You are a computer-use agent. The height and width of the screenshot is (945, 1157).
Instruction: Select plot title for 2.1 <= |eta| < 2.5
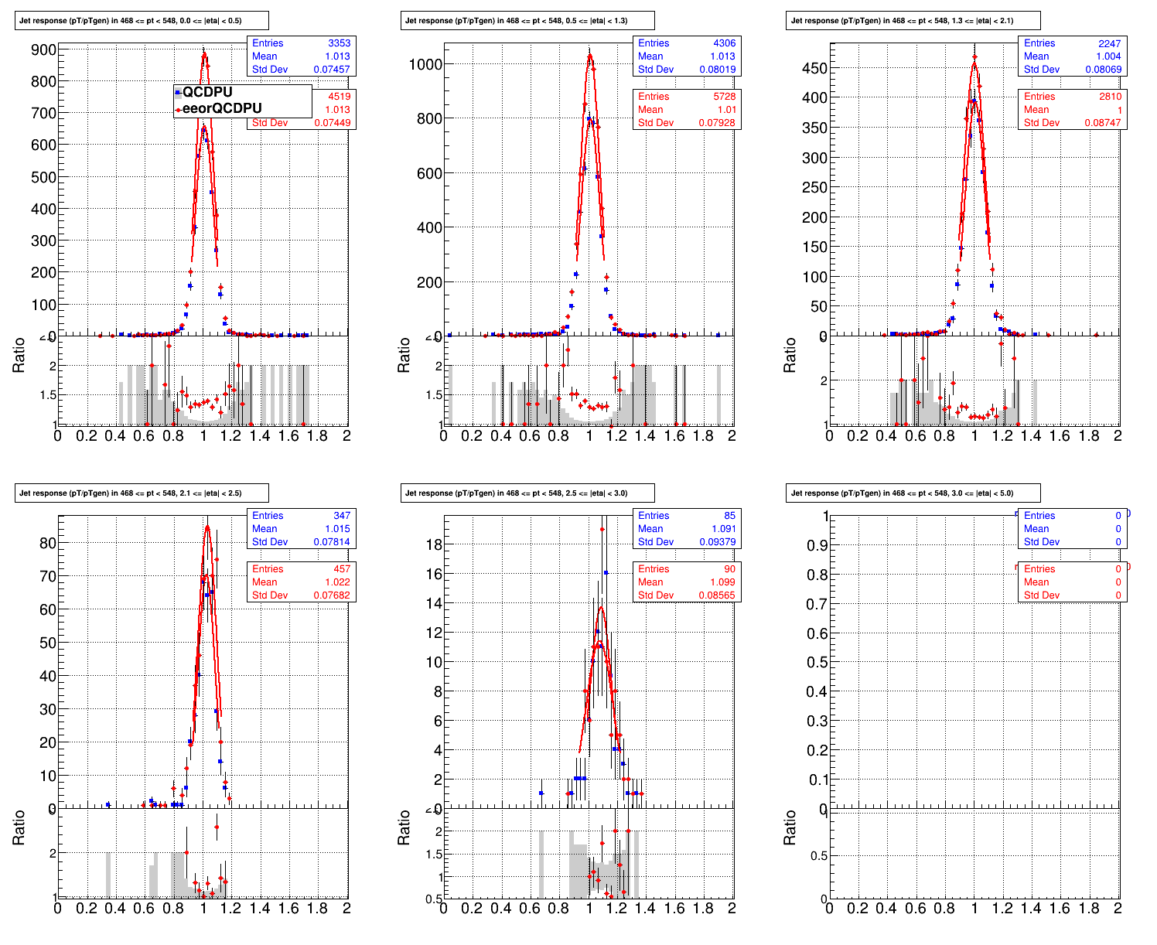(142, 493)
